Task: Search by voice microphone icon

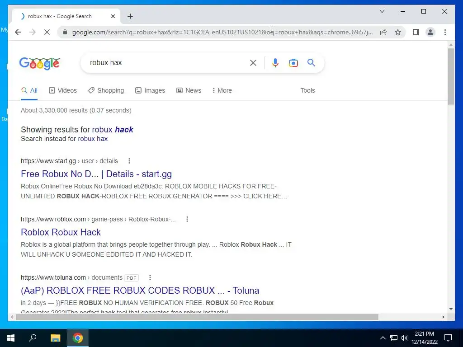Action: pos(275,62)
